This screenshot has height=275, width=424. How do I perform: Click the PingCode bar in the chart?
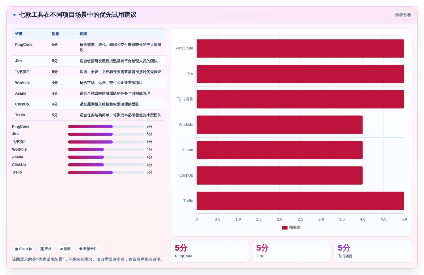tap(300, 48)
